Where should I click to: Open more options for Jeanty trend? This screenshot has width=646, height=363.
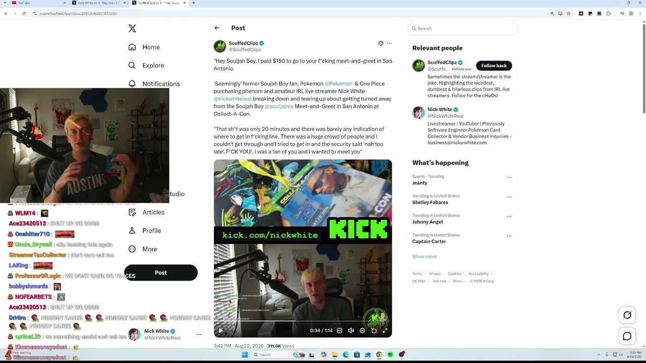(x=509, y=177)
